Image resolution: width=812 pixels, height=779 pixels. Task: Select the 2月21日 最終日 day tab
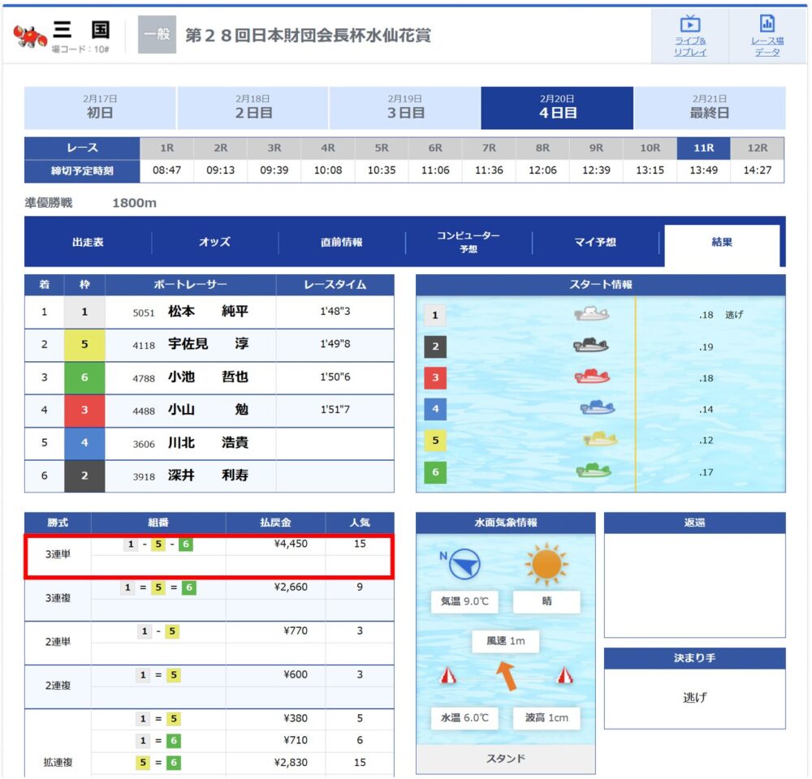(710, 108)
